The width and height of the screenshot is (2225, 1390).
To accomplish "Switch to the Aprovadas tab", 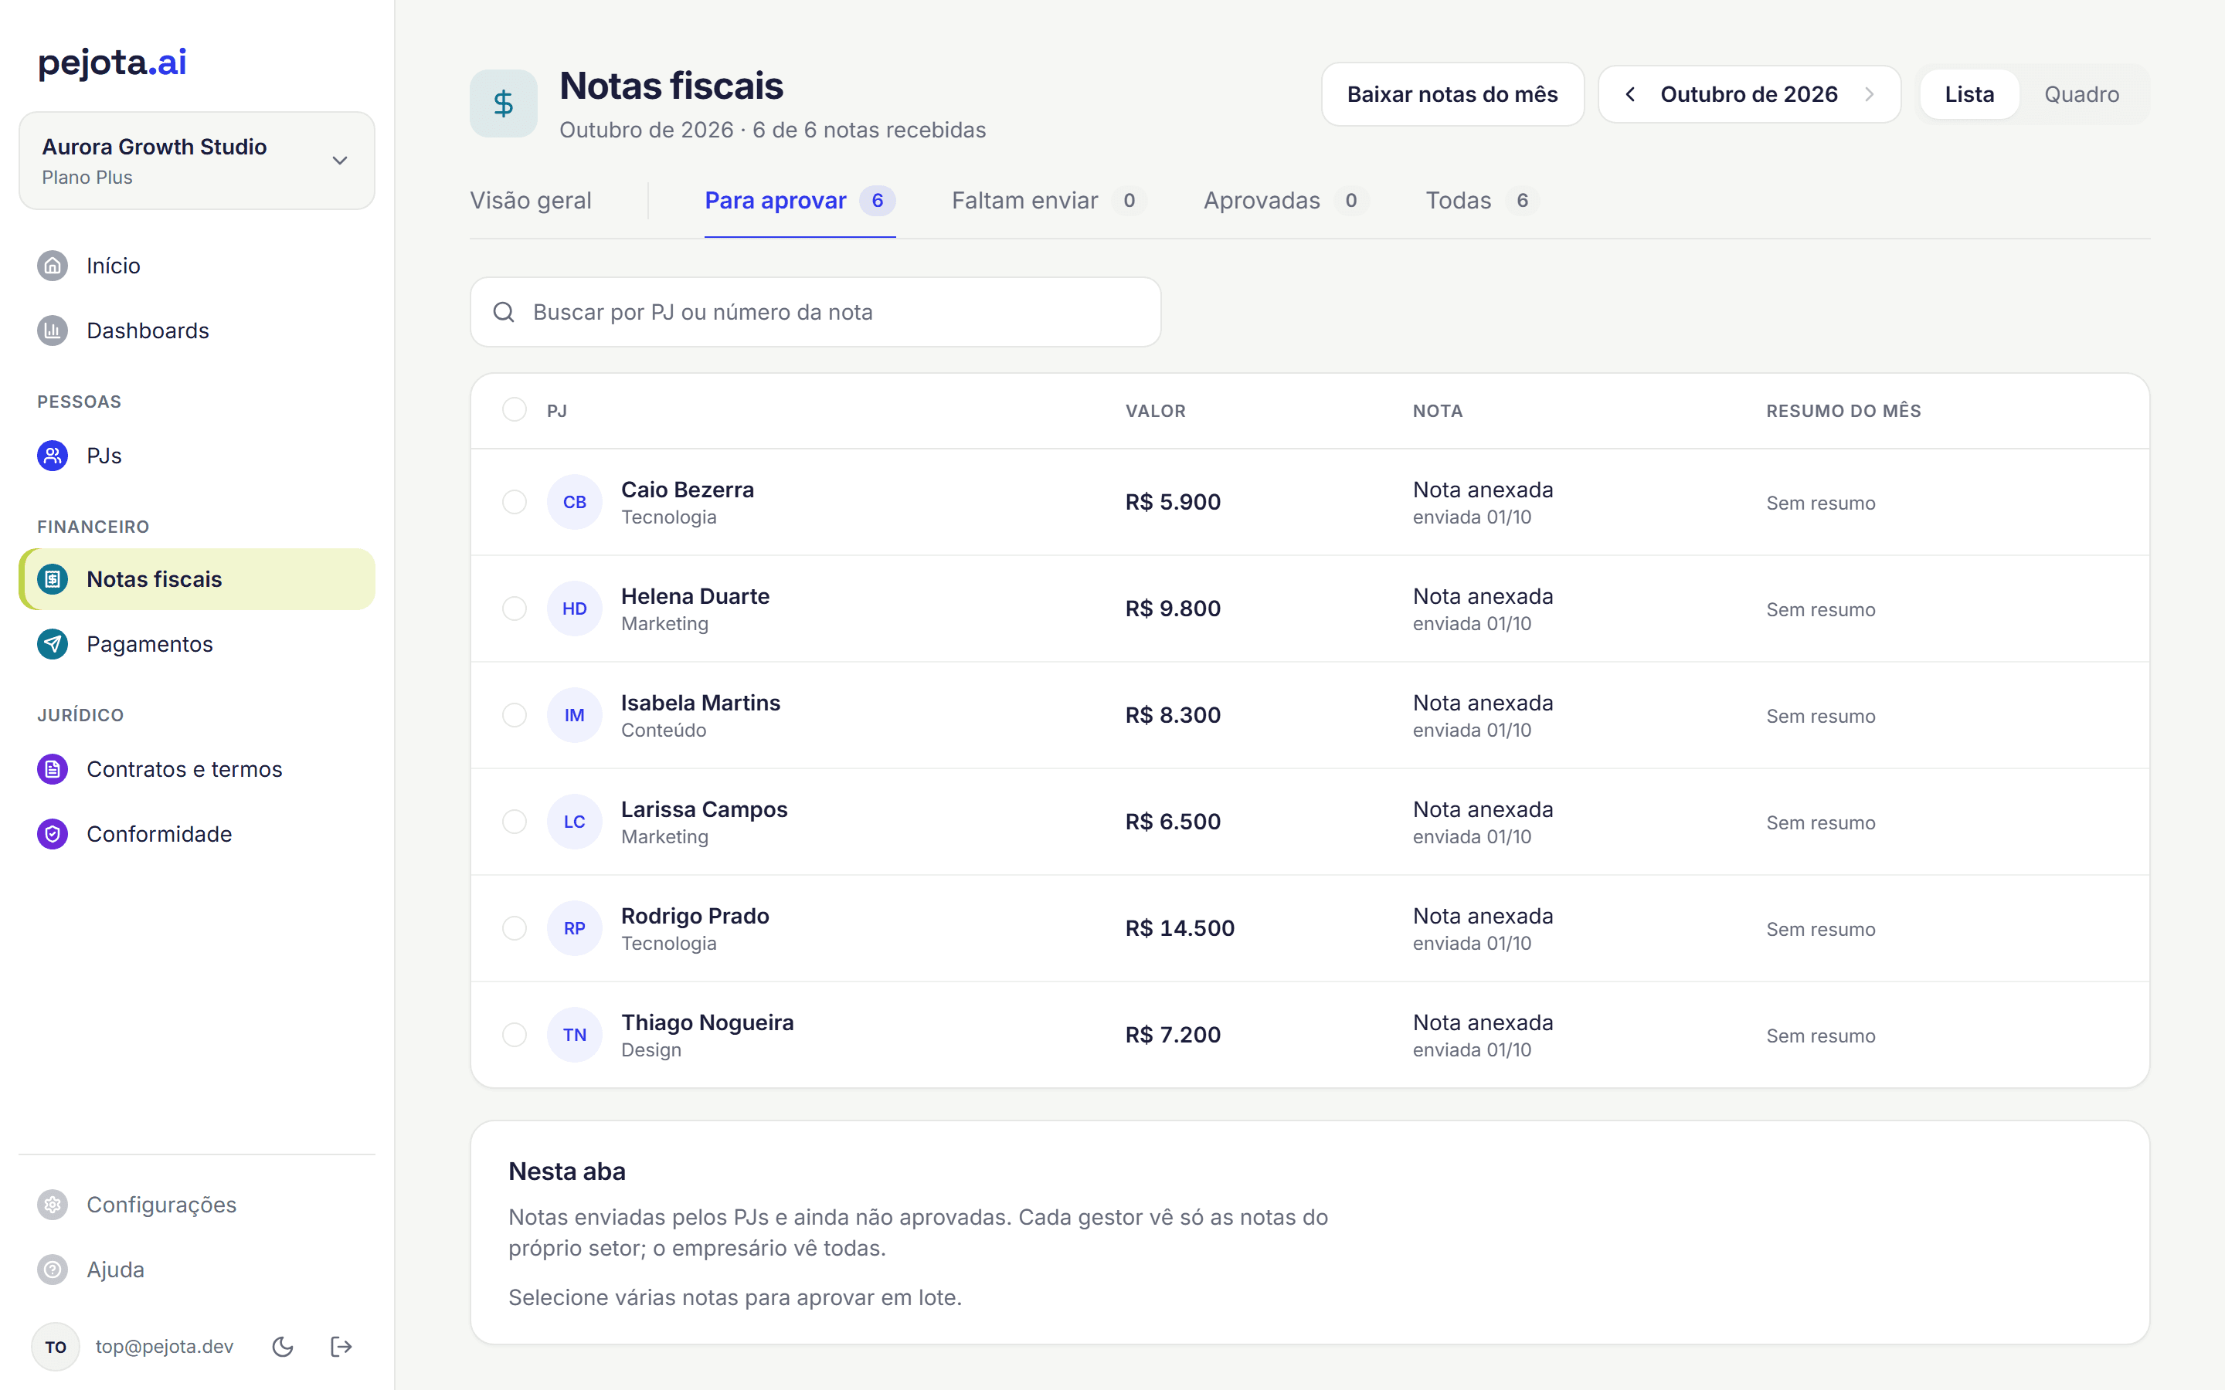I will (1286, 201).
